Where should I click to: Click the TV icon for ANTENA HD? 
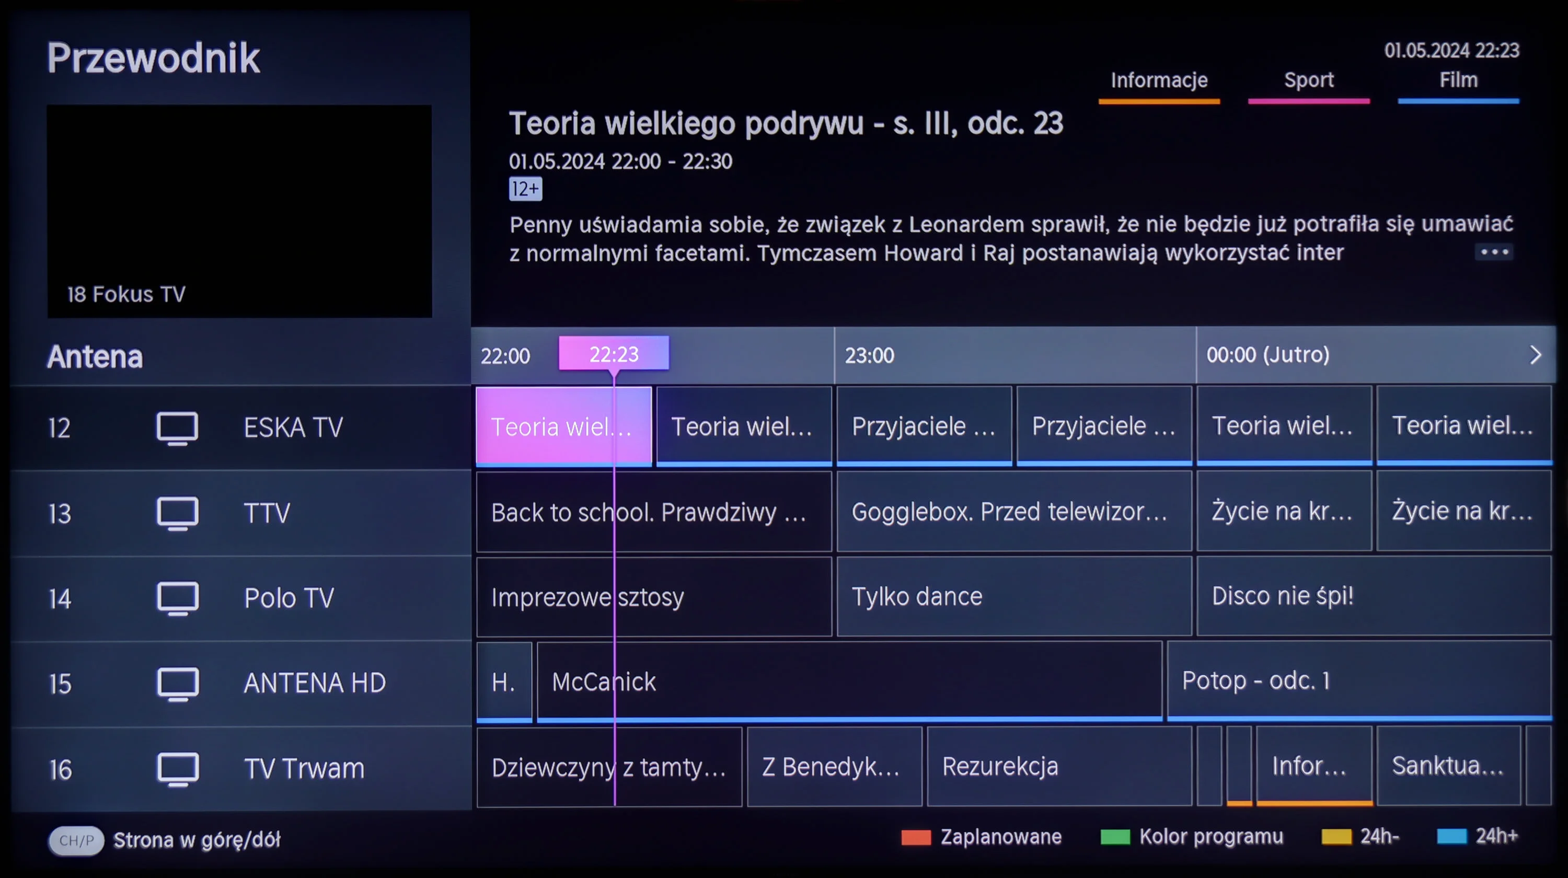tap(177, 684)
